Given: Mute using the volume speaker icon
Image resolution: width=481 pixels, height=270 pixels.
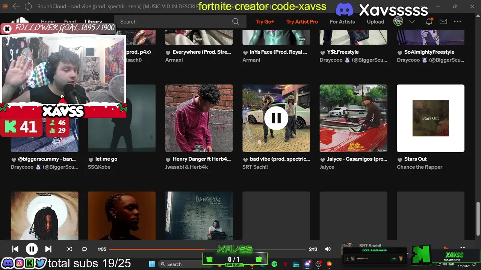Looking at the screenshot, I should [328, 249].
